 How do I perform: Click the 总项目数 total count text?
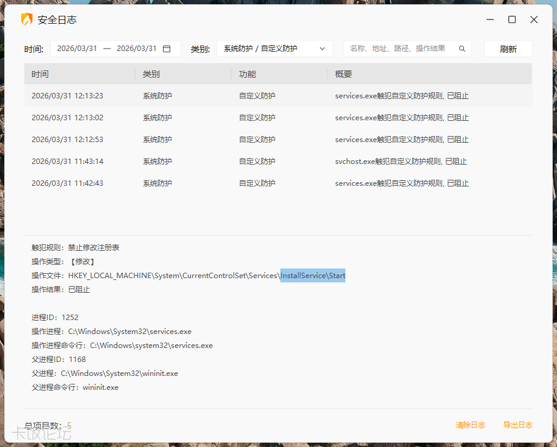pos(48,425)
